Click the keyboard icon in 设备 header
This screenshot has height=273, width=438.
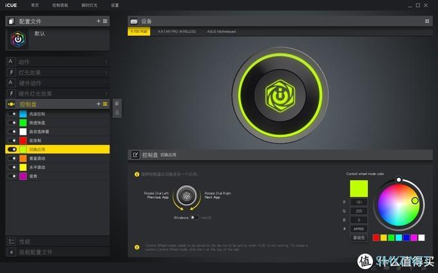point(134,21)
